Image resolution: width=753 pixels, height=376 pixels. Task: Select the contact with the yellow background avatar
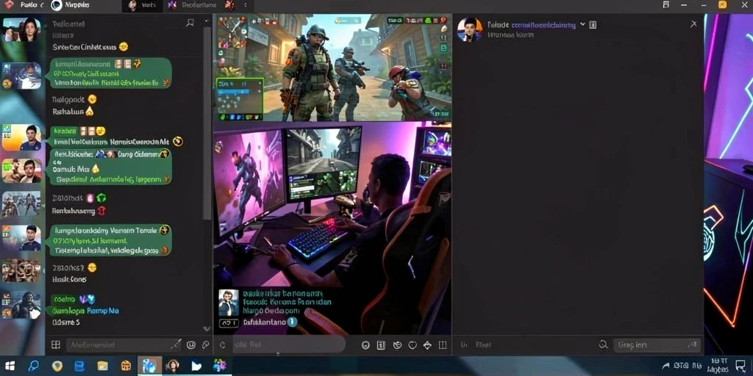[21, 137]
